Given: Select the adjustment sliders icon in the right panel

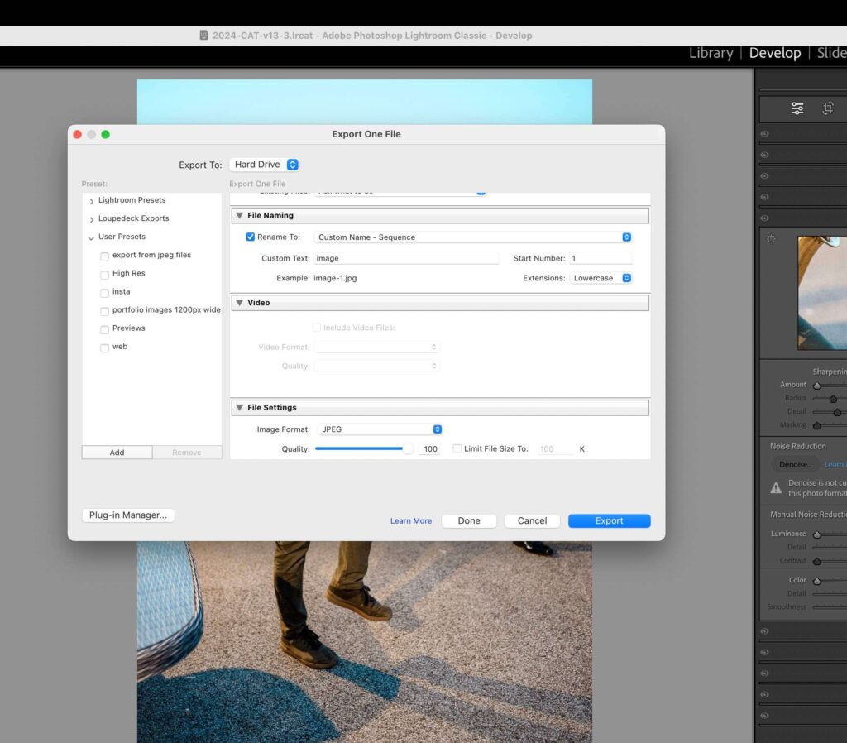Looking at the screenshot, I should point(797,108).
